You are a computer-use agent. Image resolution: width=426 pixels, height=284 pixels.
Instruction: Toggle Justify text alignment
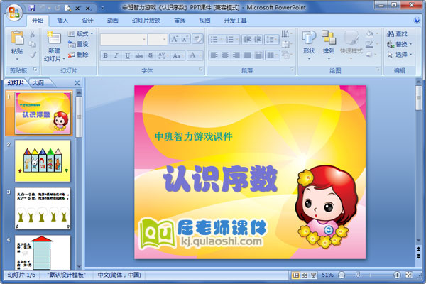(247, 55)
